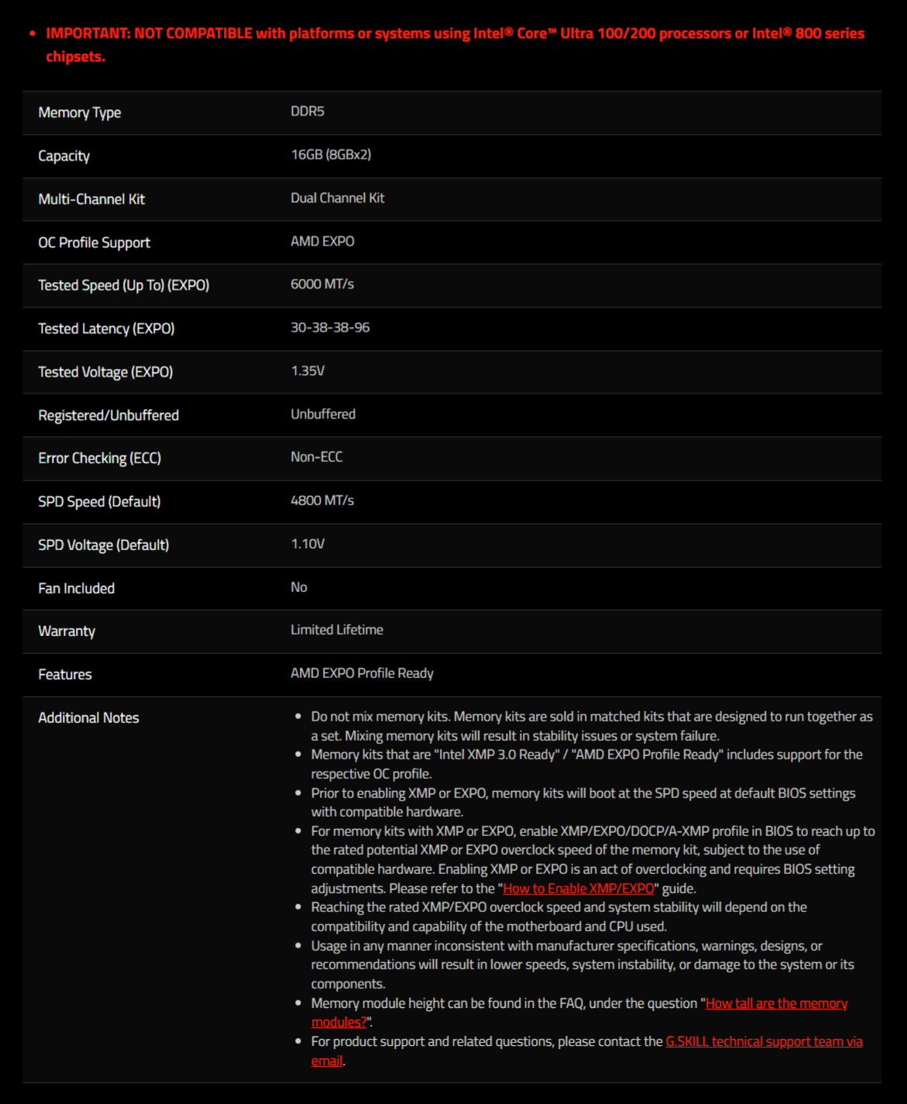Click the Additional Notes label
The width and height of the screenshot is (907, 1104).
point(88,718)
